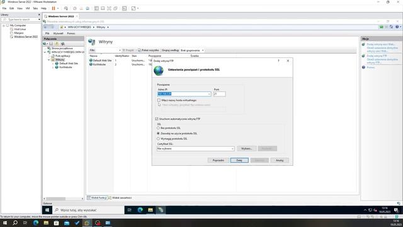Open IIS Plik menu
This screenshot has width=403, height=227.
click(47, 33)
